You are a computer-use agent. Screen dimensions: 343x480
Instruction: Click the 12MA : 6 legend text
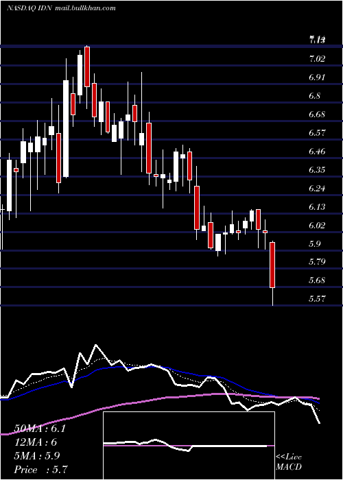pyautogui.click(x=36, y=442)
